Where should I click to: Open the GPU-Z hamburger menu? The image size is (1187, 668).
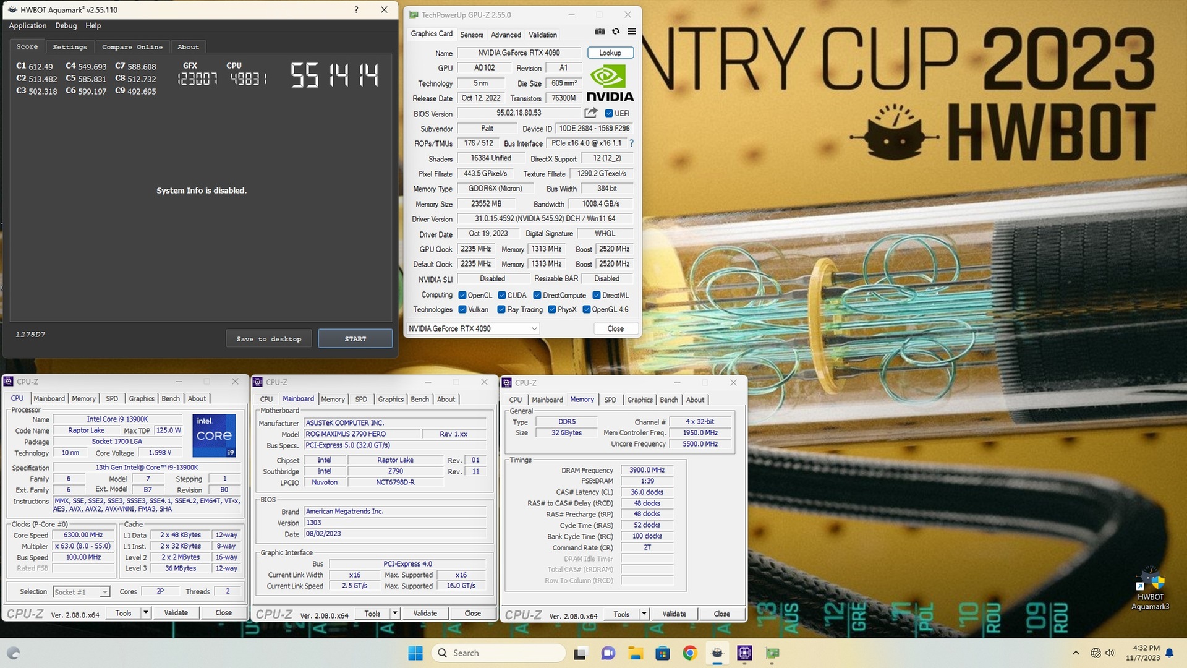point(632,32)
